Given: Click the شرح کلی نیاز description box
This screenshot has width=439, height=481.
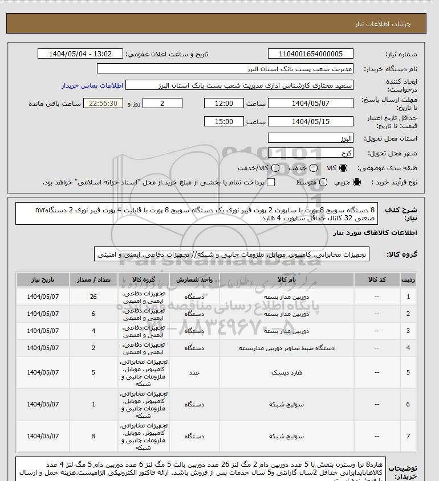Looking at the screenshot, I should 197,213.
